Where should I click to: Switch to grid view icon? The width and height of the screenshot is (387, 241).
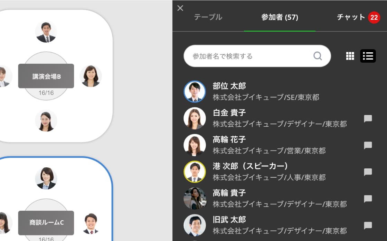[350, 56]
